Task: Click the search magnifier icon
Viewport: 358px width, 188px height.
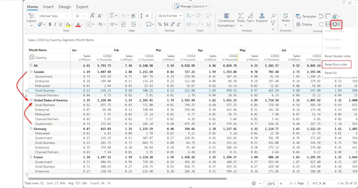Action: pyautogui.click(x=273, y=16)
